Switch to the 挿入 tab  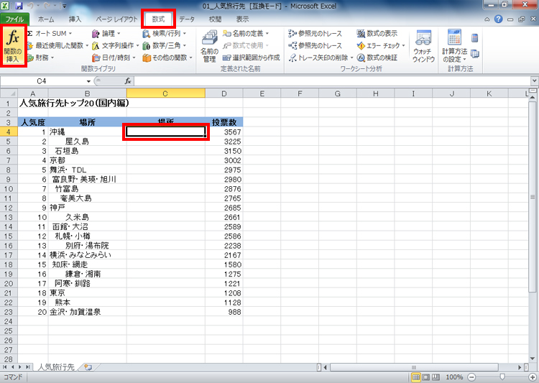pyautogui.click(x=75, y=19)
